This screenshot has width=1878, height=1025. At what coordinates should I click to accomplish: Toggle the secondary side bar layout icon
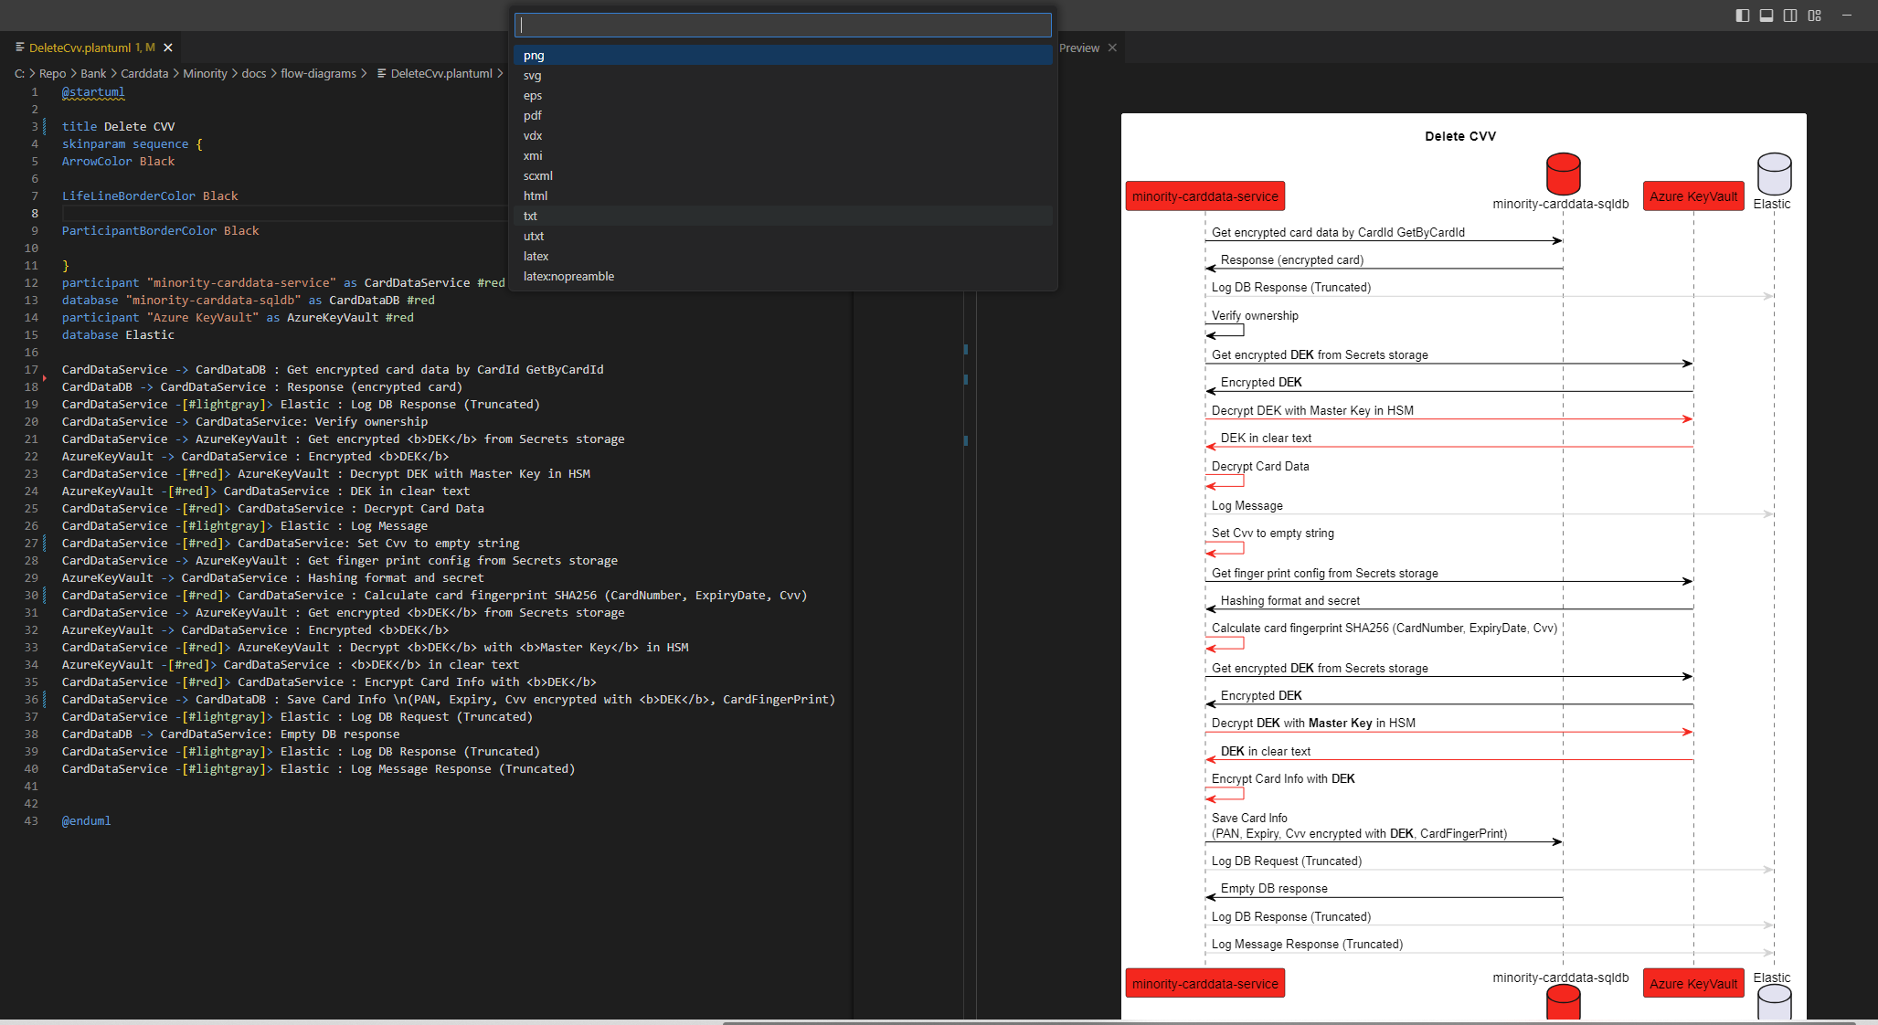coord(1790,16)
